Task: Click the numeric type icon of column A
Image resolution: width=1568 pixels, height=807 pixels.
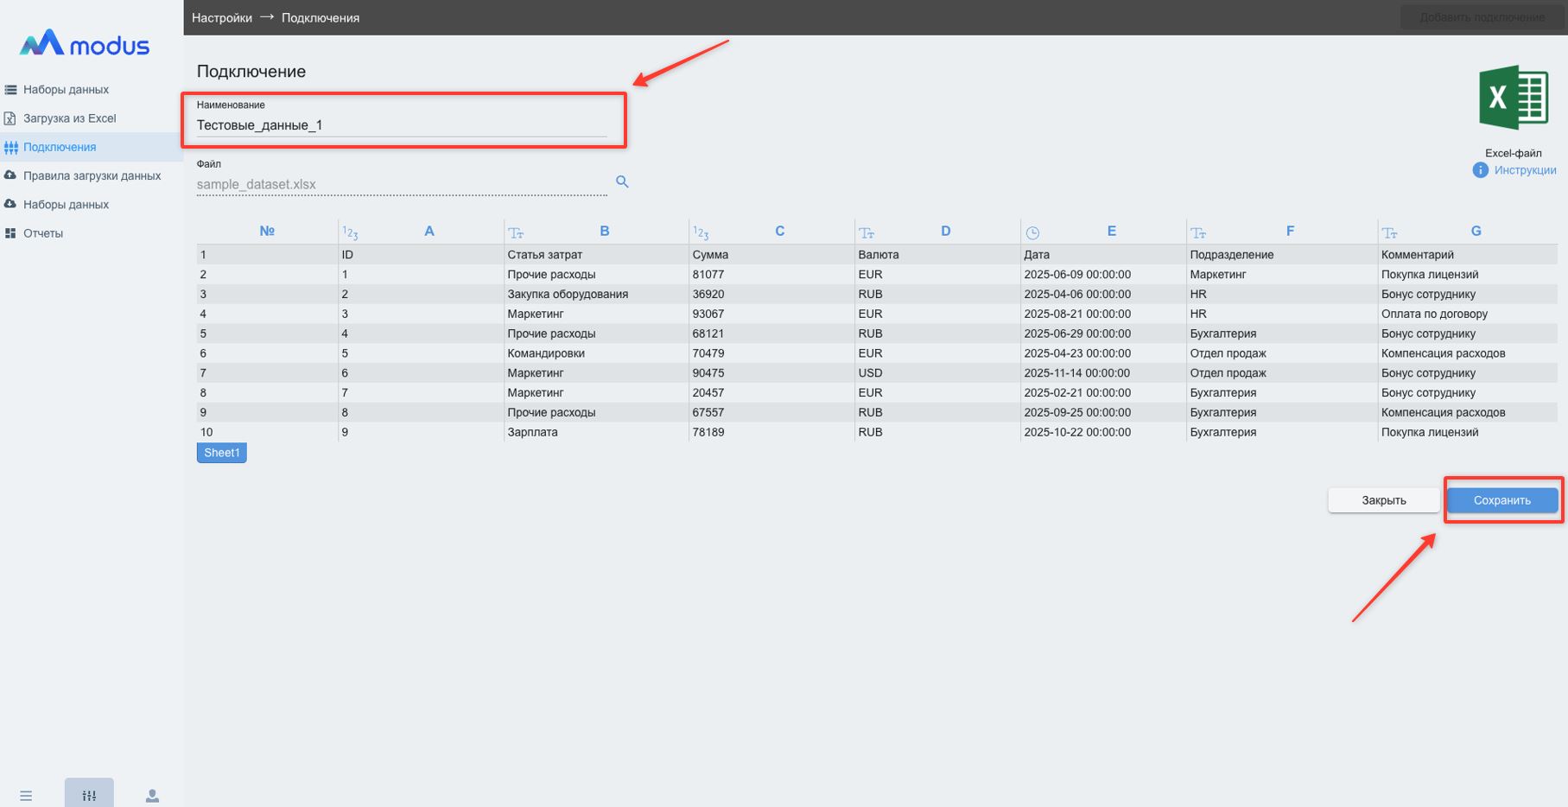Action: (350, 232)
